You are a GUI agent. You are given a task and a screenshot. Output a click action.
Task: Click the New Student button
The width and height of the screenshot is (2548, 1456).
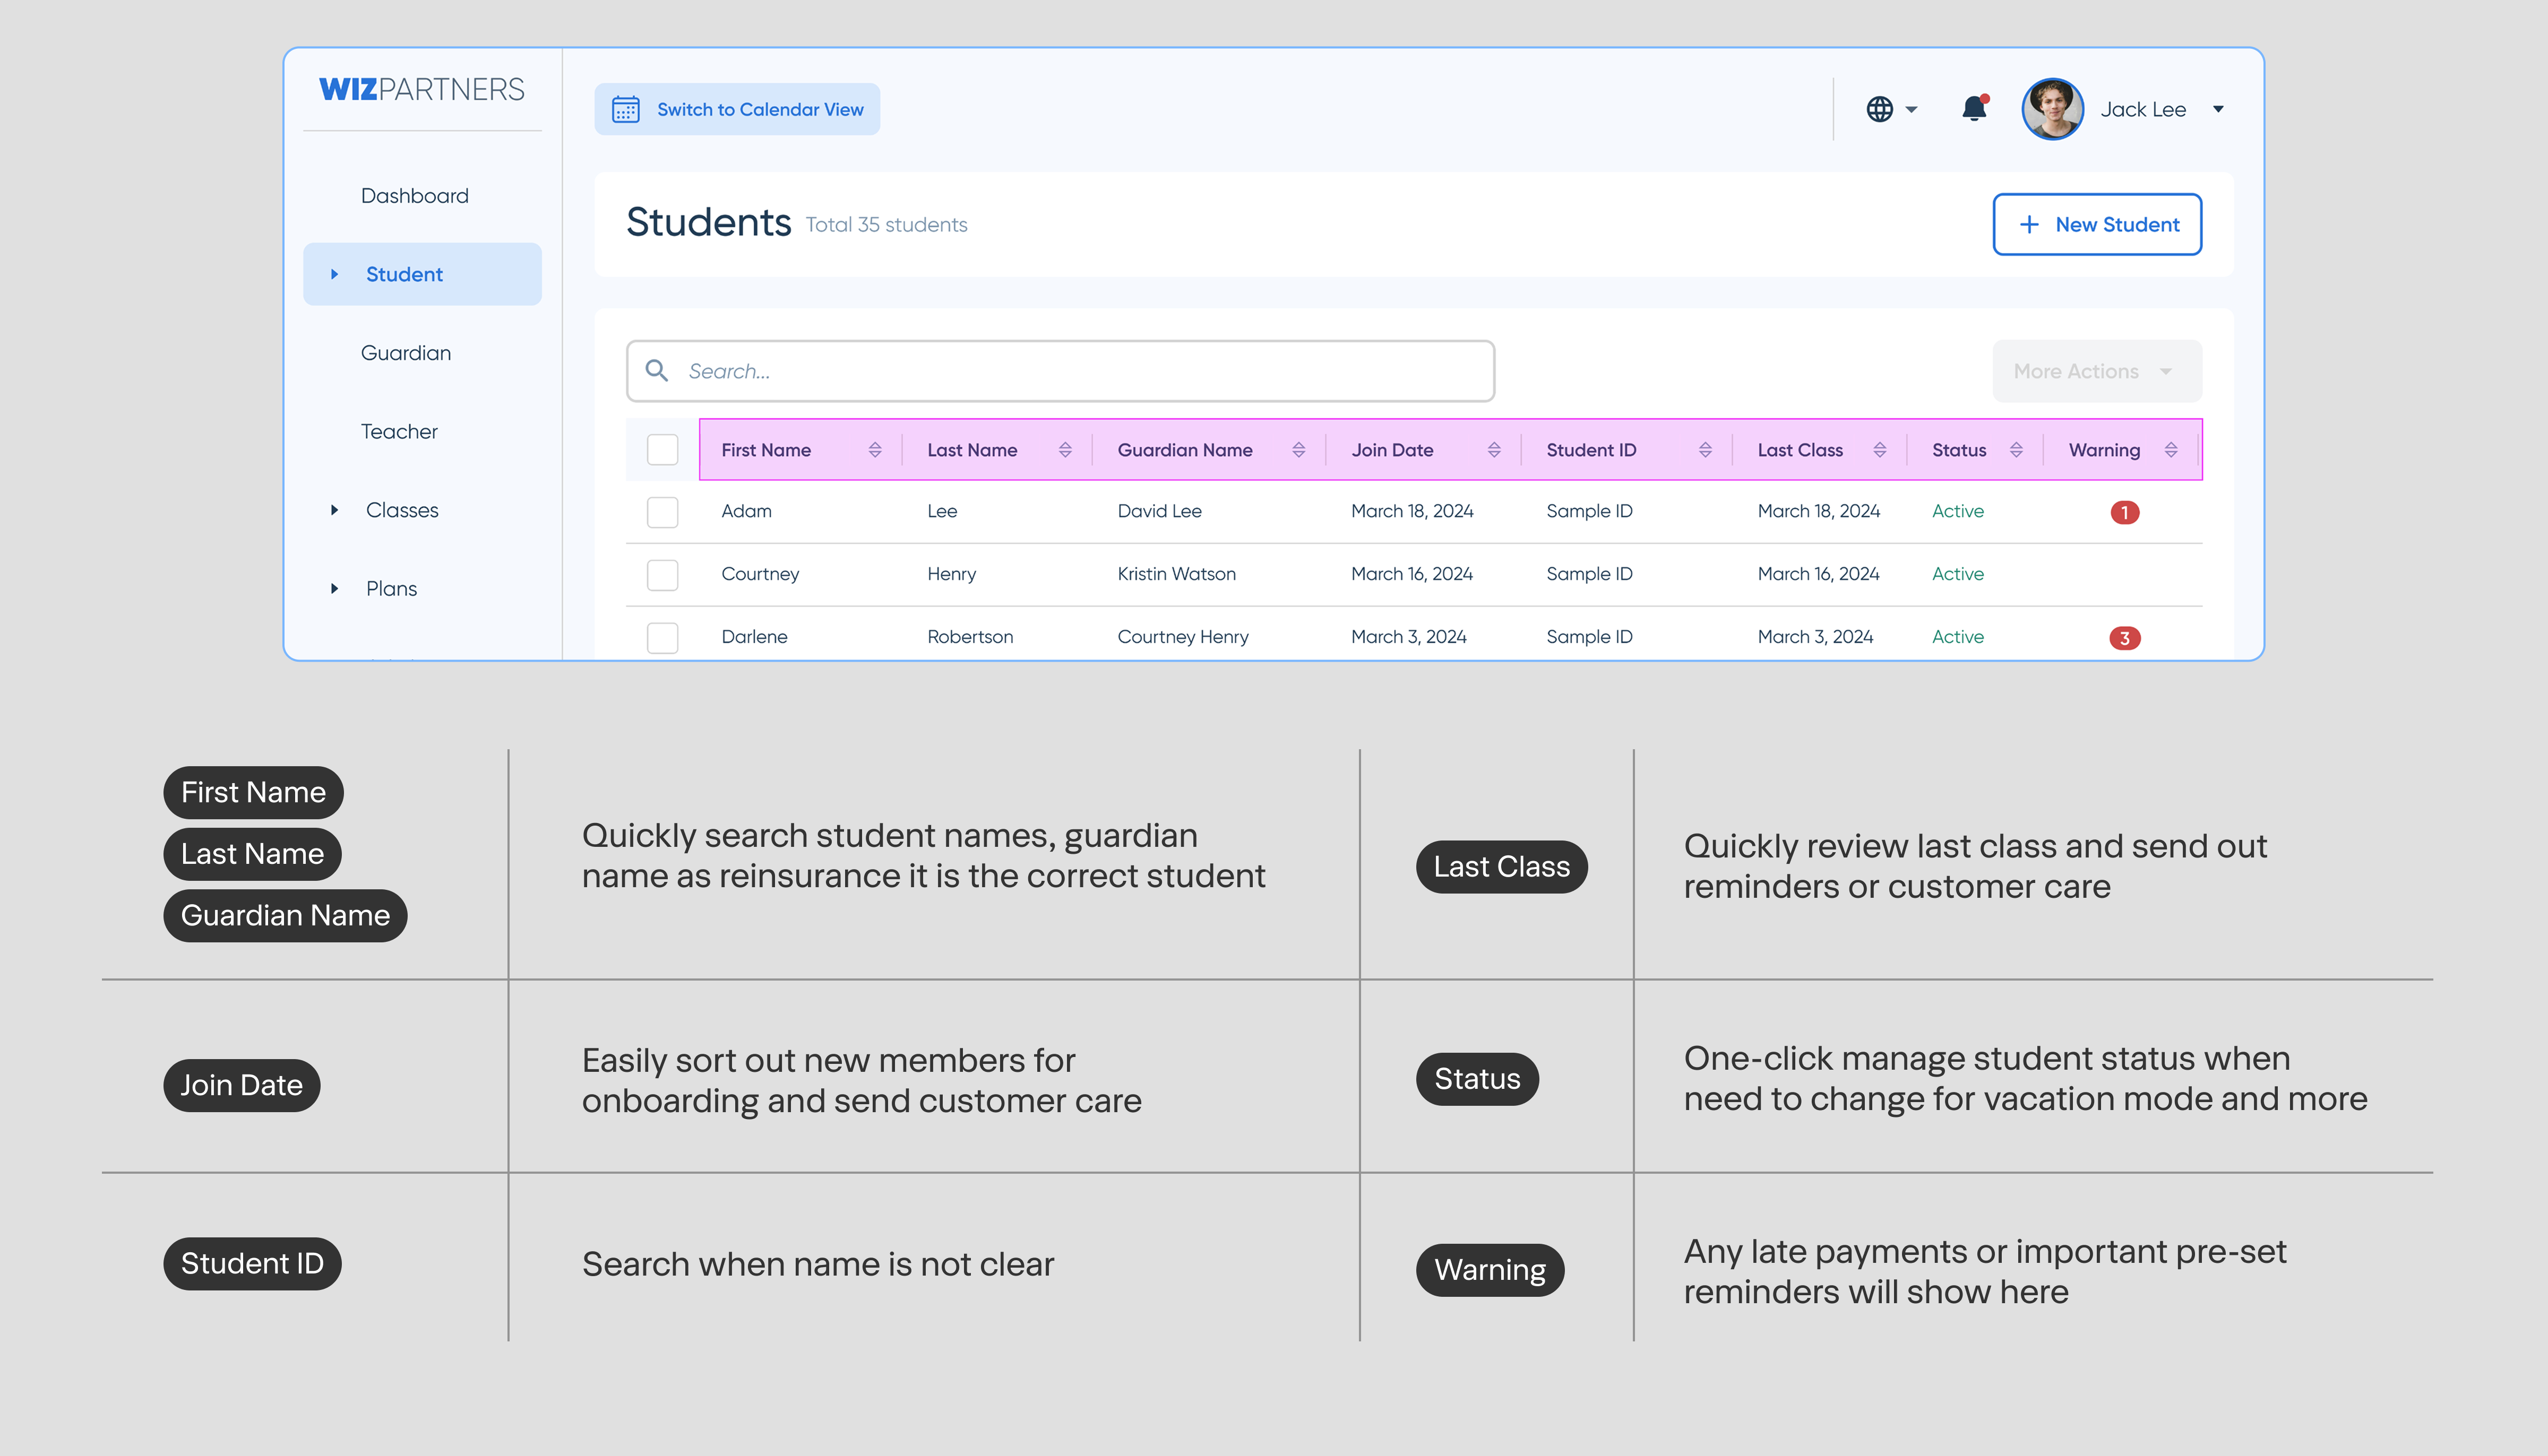2097,225
